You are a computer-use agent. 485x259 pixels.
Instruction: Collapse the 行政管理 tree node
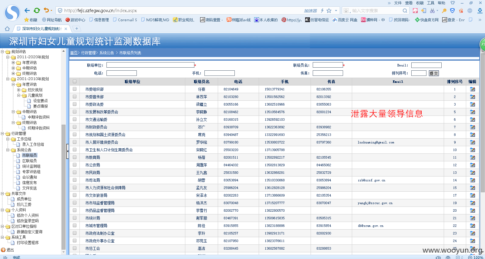point(2,133)
